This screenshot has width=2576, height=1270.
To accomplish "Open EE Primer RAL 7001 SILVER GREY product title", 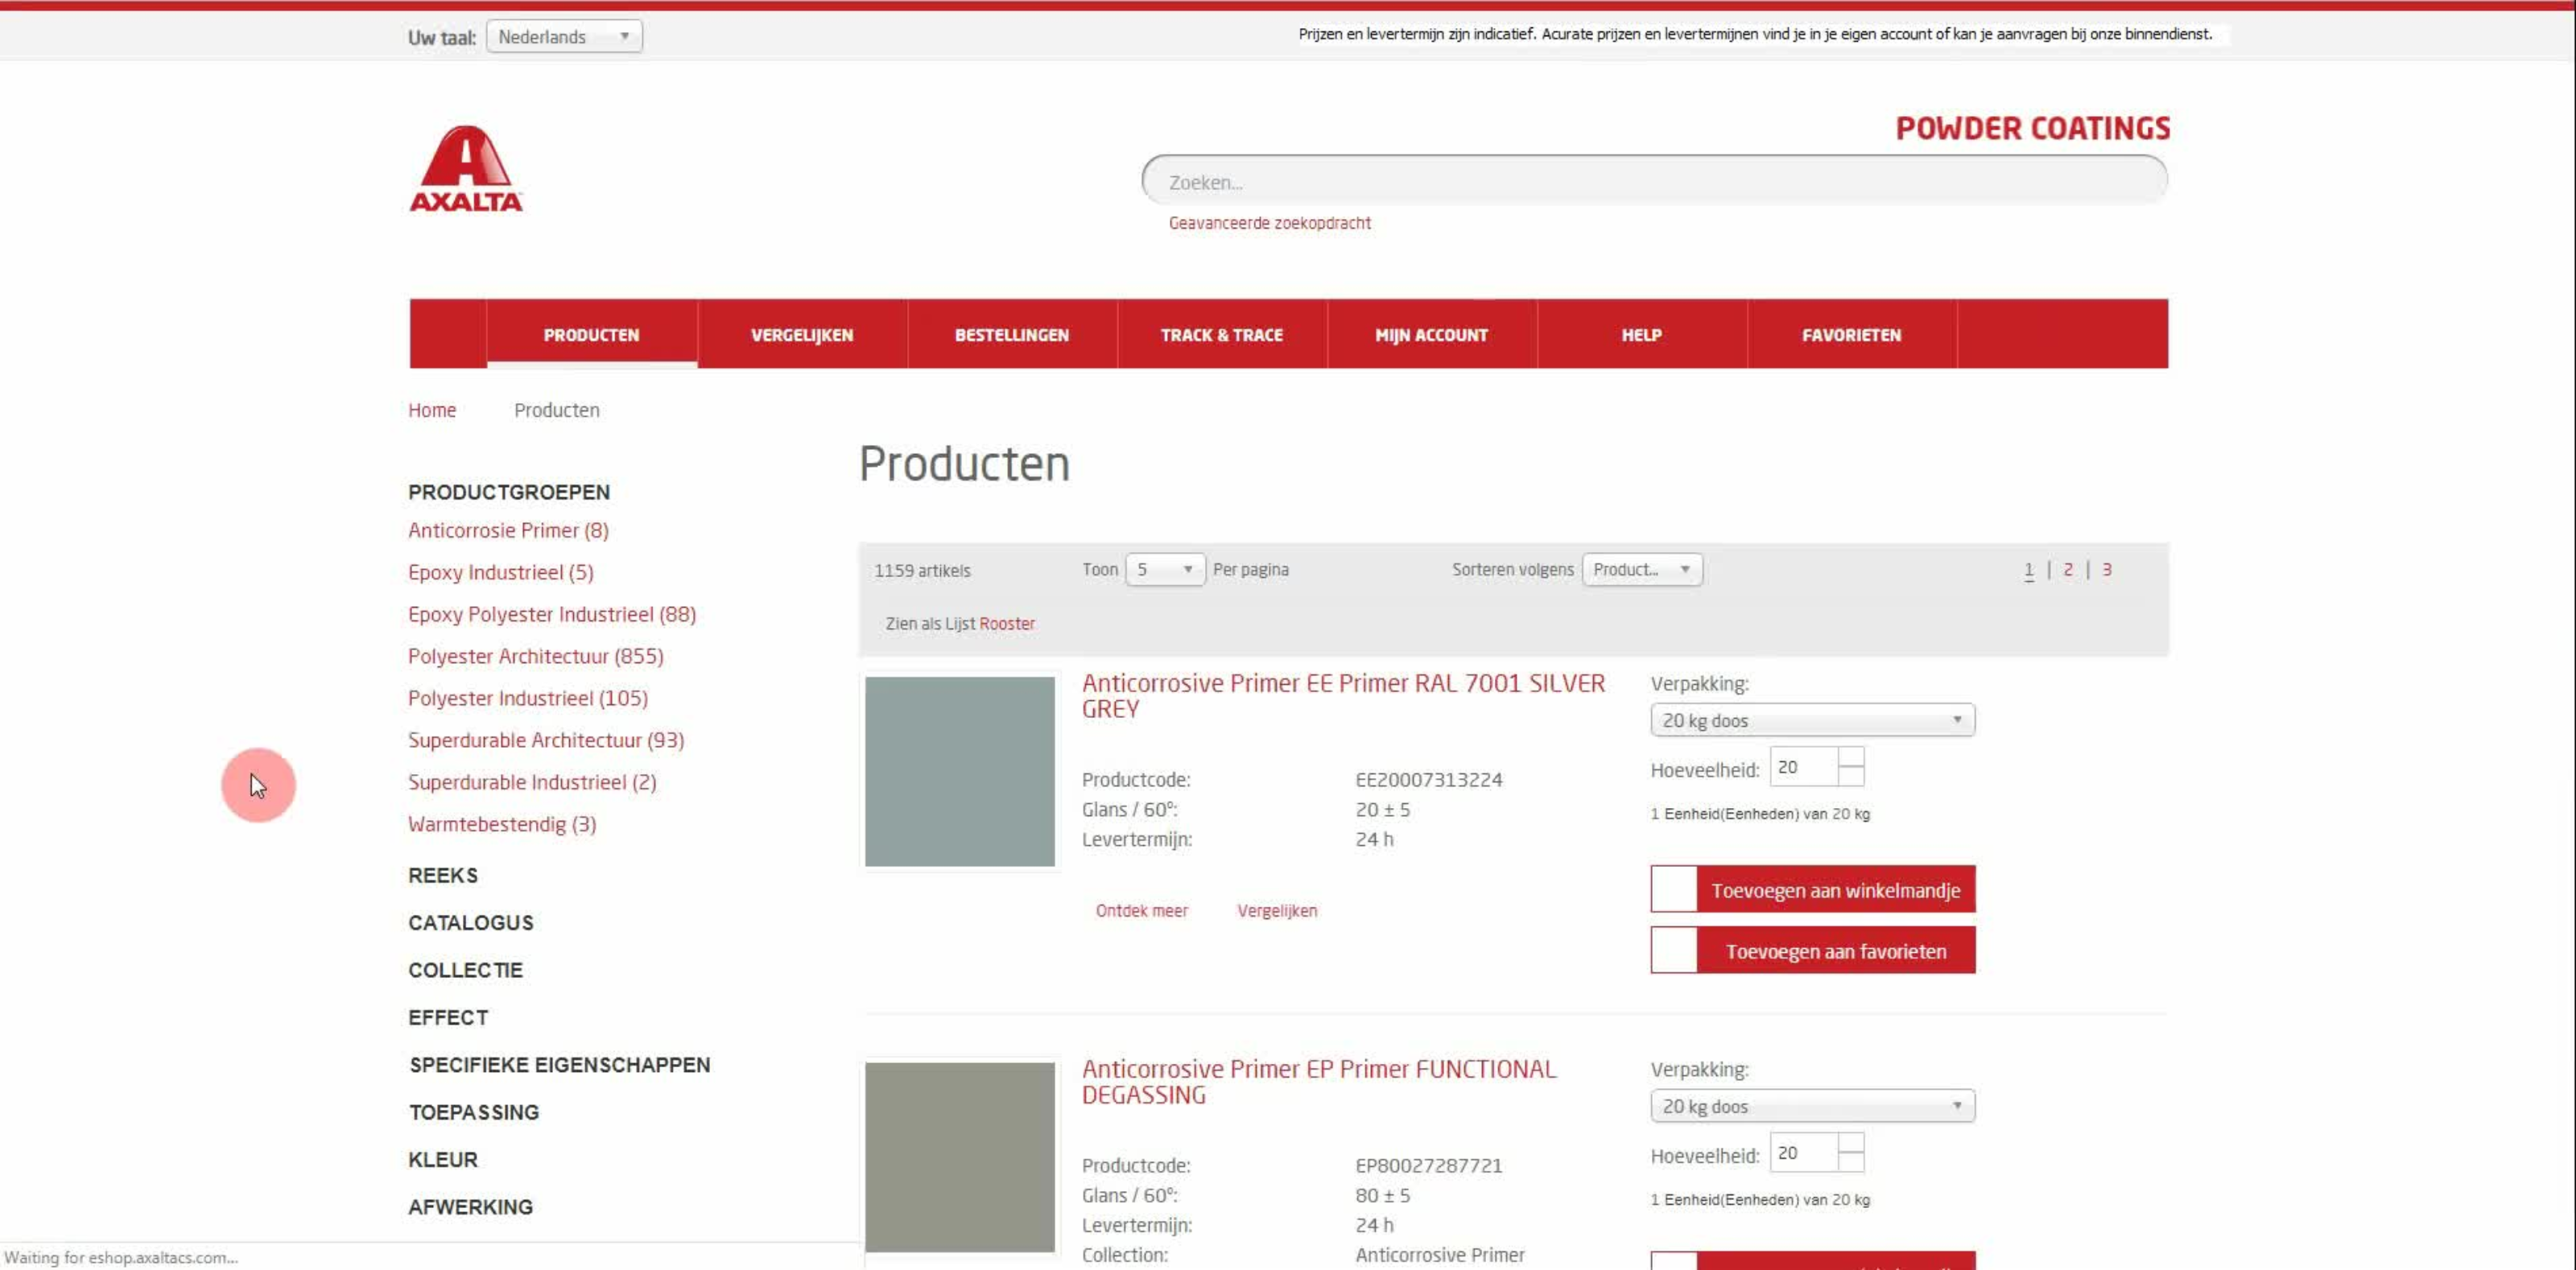I will pos(1343,696).
